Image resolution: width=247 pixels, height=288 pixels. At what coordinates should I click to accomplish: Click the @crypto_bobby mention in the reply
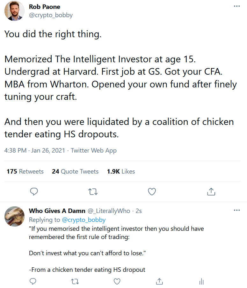tap(84, 220)
